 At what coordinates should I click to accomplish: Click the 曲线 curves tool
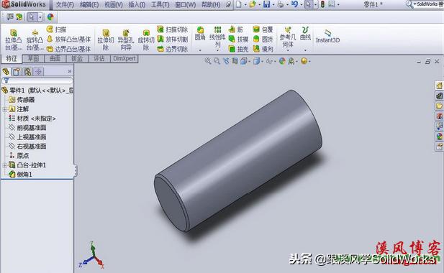[x=305, y=34]
